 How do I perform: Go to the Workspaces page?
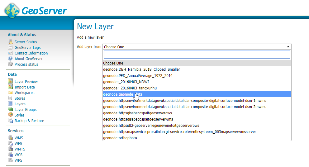click(24, 93)
